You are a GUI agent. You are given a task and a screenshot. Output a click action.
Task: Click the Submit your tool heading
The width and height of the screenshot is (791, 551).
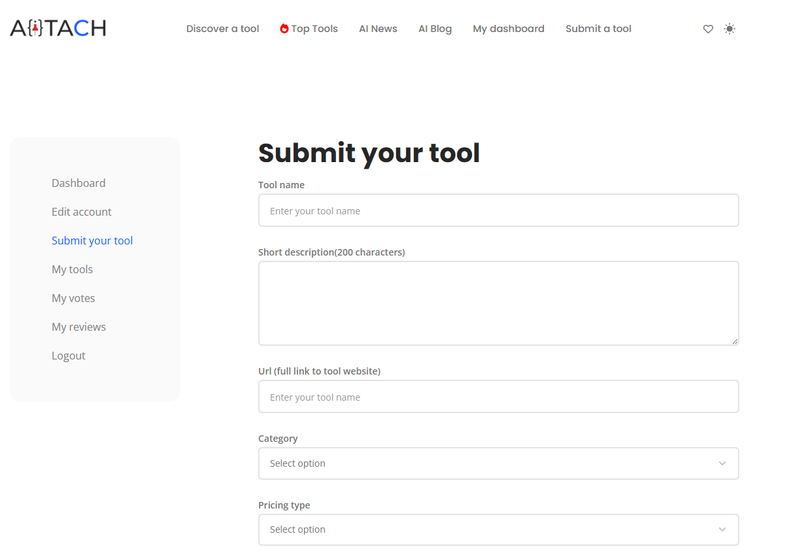369,153
